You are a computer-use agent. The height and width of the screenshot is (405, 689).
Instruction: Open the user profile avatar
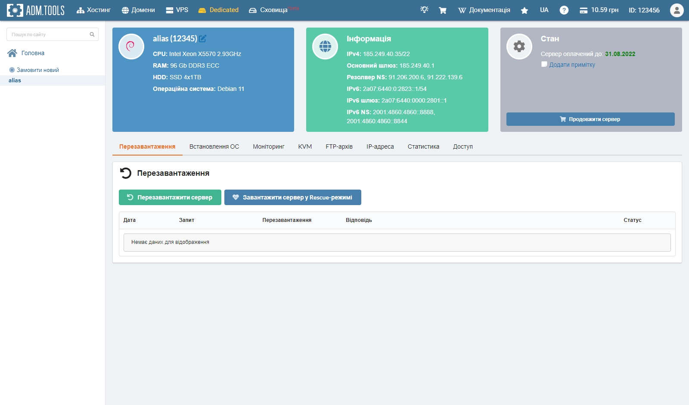[677, 10]
